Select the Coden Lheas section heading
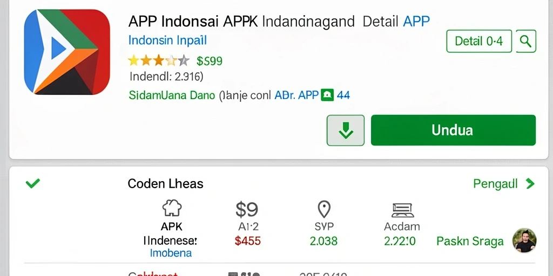553x276 pixels. coord(165,183)
